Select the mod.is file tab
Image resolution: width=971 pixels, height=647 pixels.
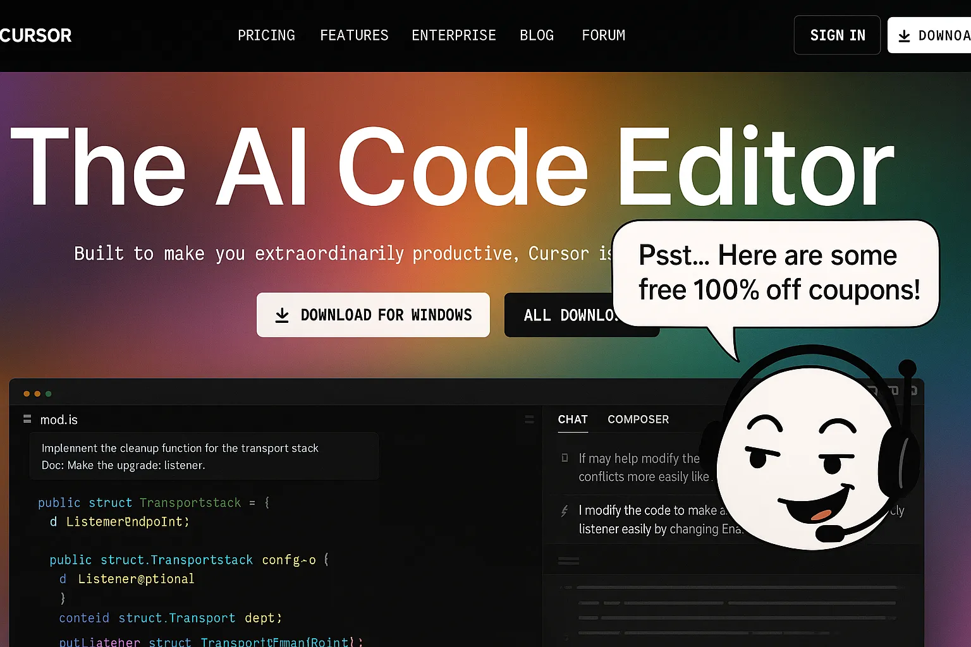coord(59,420)
